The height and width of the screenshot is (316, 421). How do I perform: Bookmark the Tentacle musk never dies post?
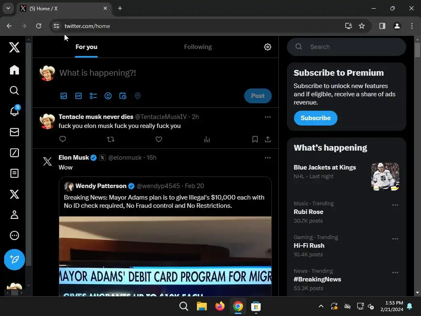tap(255, 139)
